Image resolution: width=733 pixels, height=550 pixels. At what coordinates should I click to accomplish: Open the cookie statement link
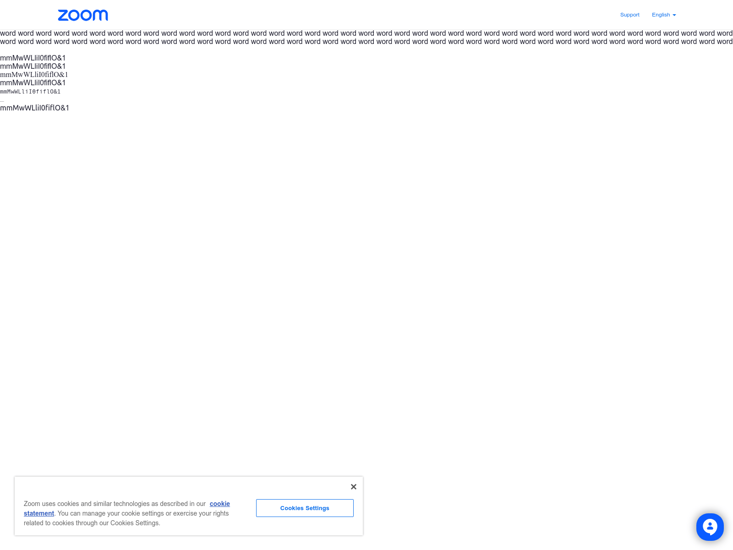[x=127, y=508]
